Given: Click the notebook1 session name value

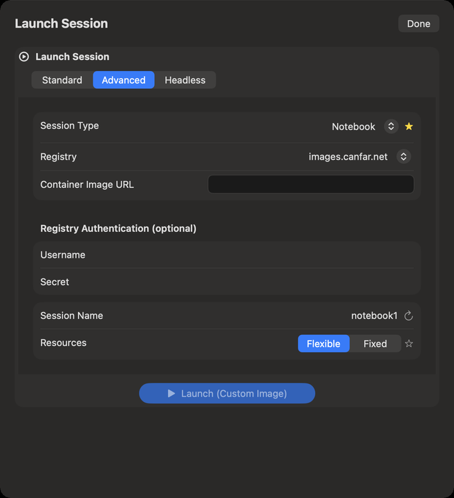Looking at the screenshot, I should point(375,316).
